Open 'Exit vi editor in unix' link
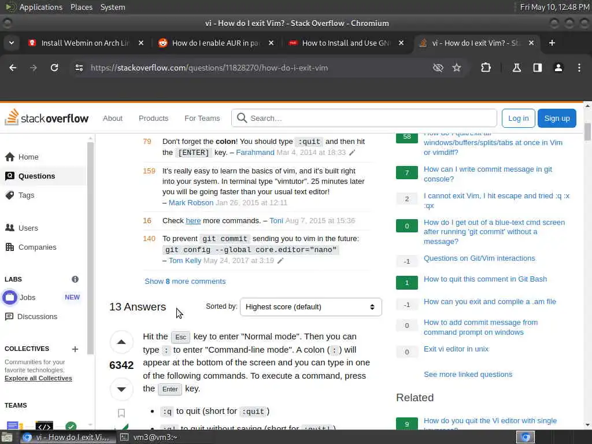 456,349
